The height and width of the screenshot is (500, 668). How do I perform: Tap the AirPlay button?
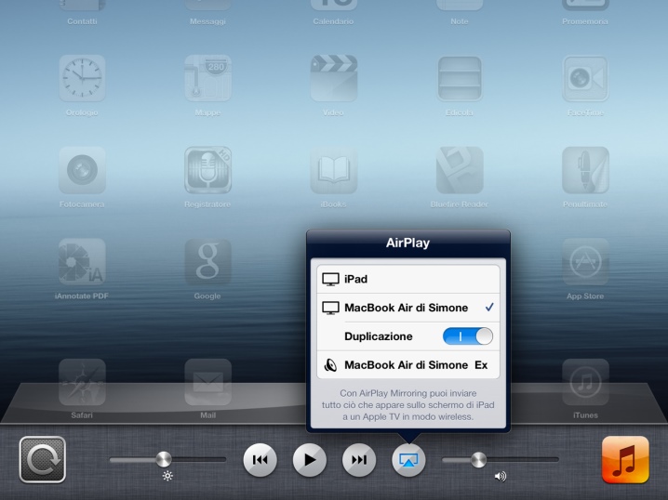pyautogui.click(x=408, y=460)
